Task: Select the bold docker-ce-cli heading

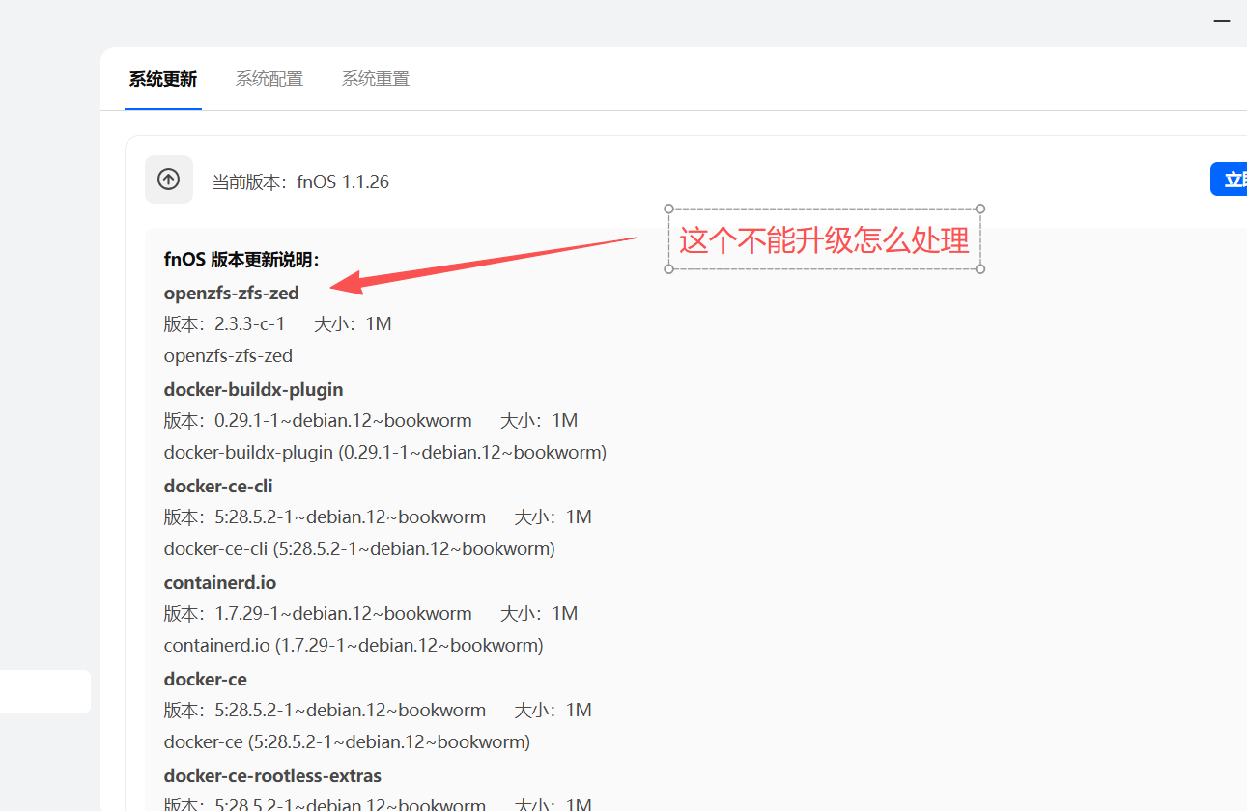Action: (x=218, y=486)
